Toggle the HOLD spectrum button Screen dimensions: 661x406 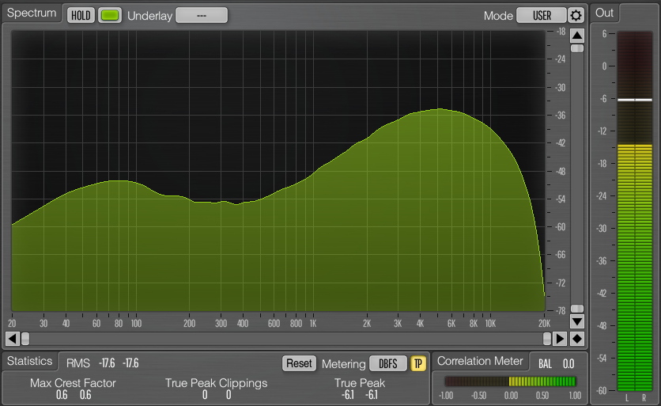[80, 15]
